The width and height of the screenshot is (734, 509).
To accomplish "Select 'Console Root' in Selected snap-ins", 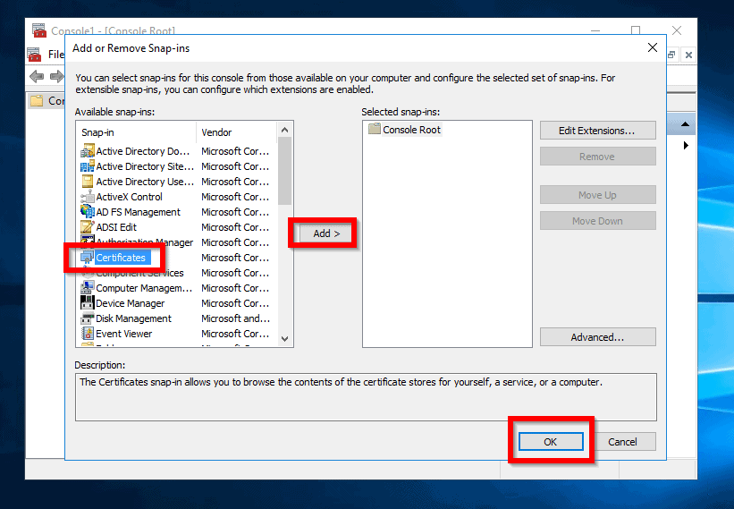I will click(411, 130).
